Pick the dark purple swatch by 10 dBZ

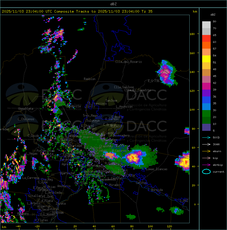206,127
